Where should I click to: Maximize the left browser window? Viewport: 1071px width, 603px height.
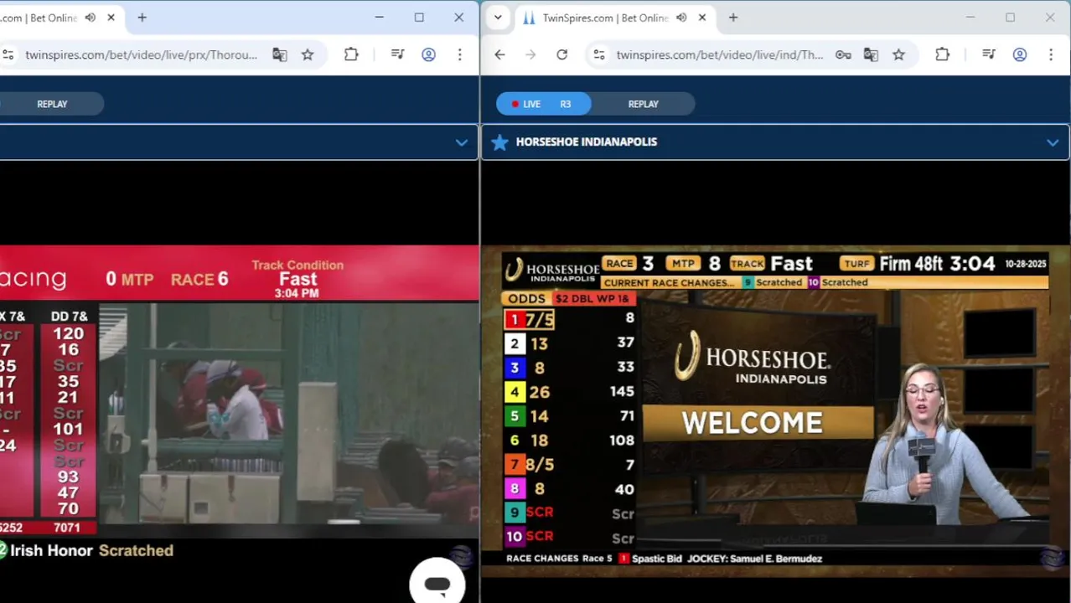[x=419, y=18]
